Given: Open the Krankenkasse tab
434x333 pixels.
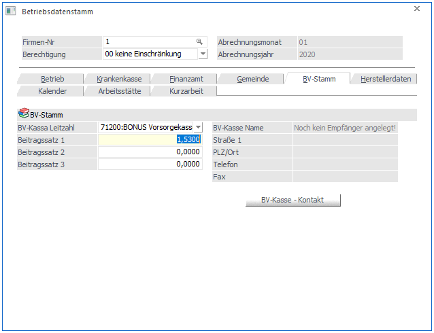Looking at the screenshot, I should [x=118, y=79].
